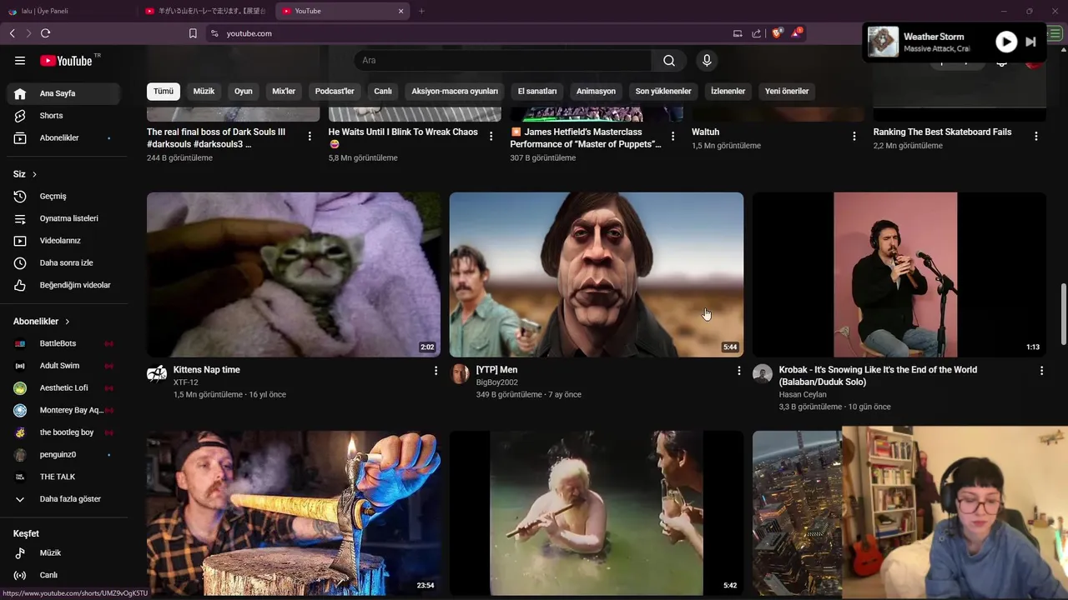Image resolution: width=1068 pixels, height=600 pixels.
Task: Open the BattleBots channel subscription
Action: coord(63,343)
